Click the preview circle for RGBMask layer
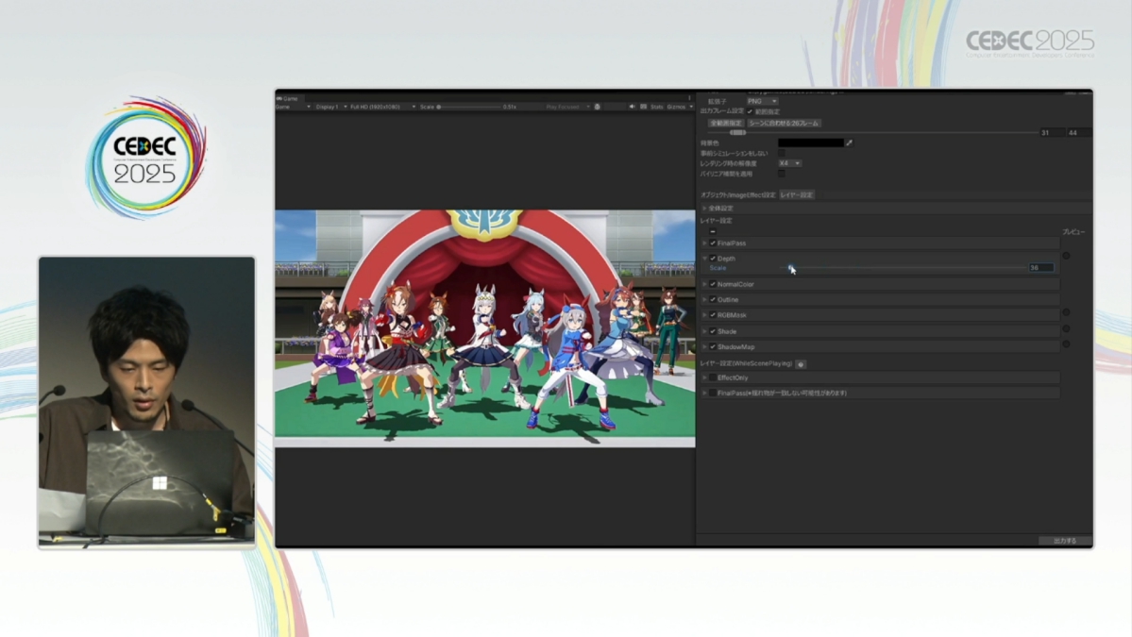The image size is (1132, 637). tap(1066, 312)
